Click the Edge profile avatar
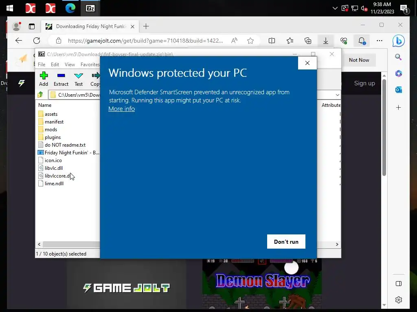The width and height of the screenshot is (417, 312). pos(16,26)
